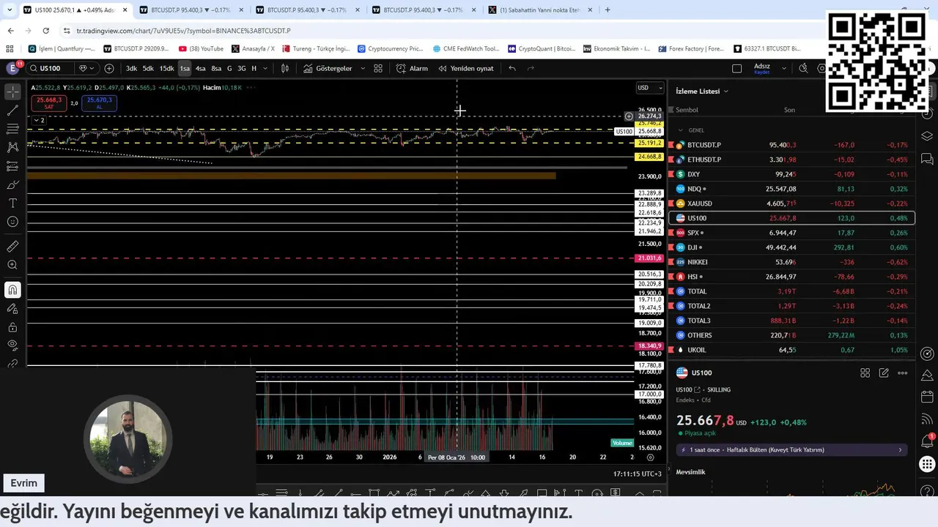
Task: Undo the last chart action
Action: click(512, 68)
